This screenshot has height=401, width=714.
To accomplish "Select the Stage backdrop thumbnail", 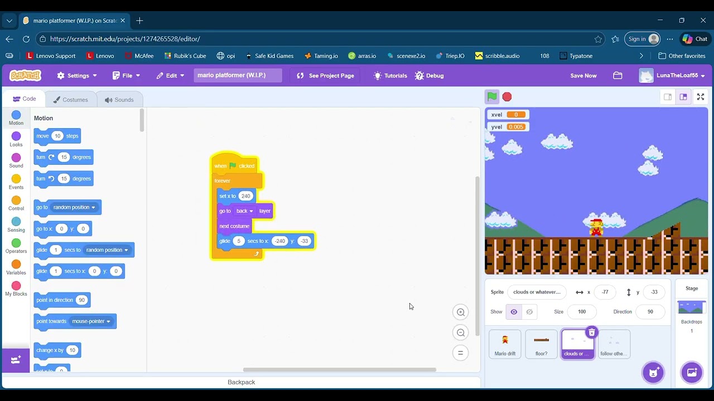I will point(692,307).
